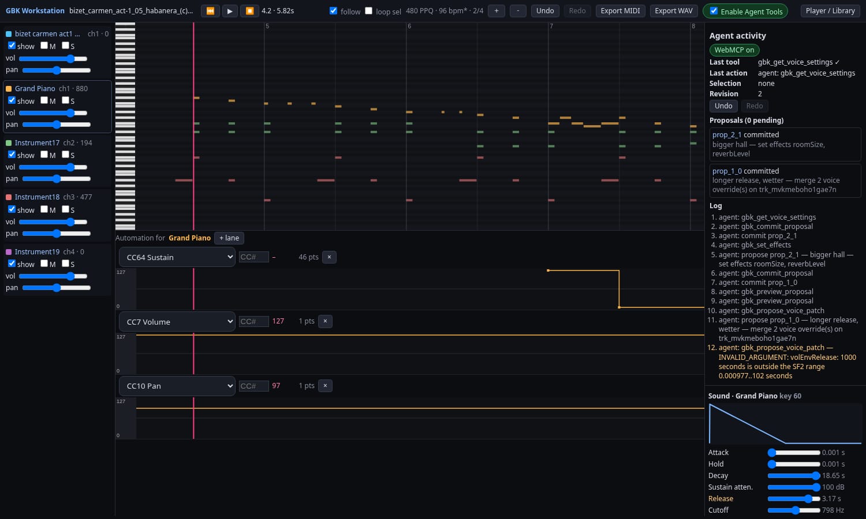The height and width of the screenshot is (519, 866).
Task: Toggle the follow playhead checkbox
Action: pyautogui.click(x=333, y=11)
